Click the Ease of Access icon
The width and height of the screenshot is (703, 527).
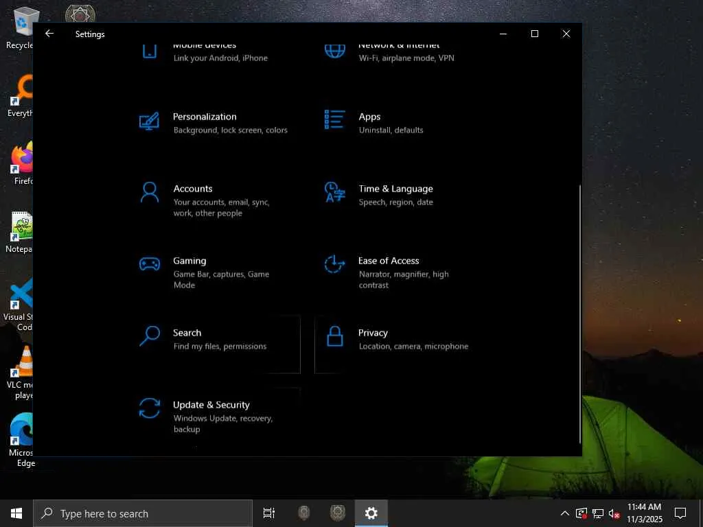click(x=334, y=264)
